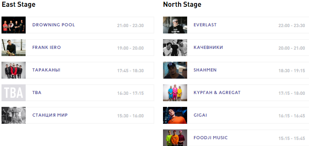Open the Foodji Music trio photo
Viewport: 309px width, 146px height.
(x=175, y=138)
